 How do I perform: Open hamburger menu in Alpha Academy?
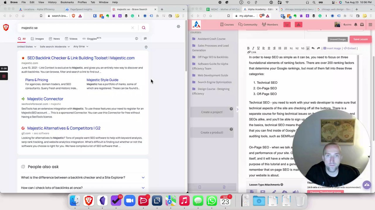[370, 24]
